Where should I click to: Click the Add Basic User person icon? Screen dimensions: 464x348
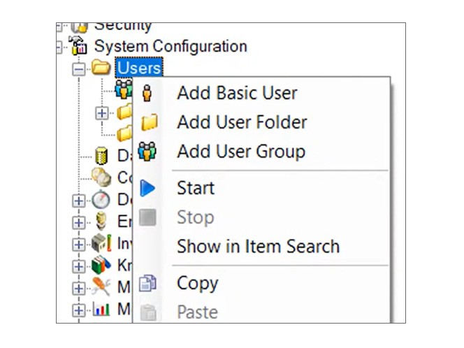click(147, 93)
